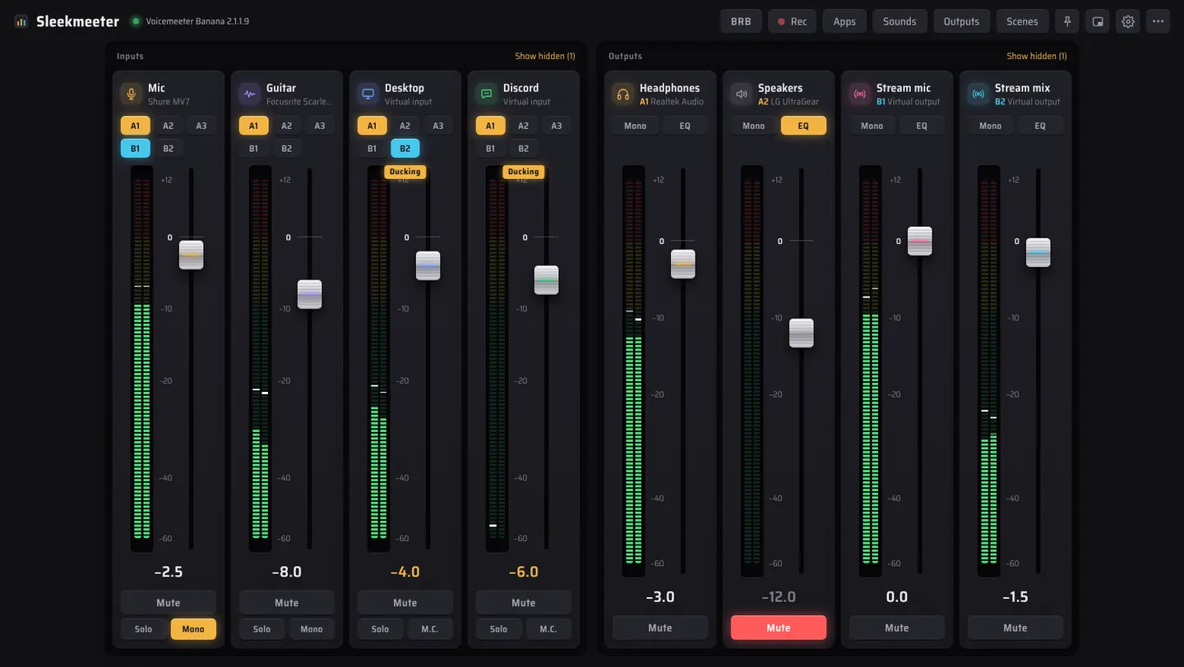The image size is (1184, 667).
Task: Click the Desktop strip monitor icon
Action: [x=368, y=94]
